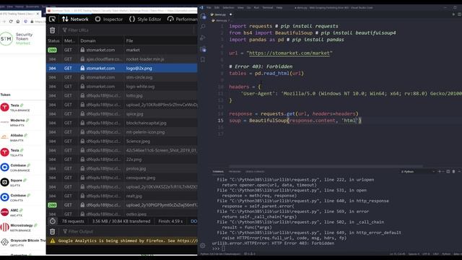Screen dimensions: 462x260
Task: Select the logo-white.svg request row
Action: click(x=122, y=87)
